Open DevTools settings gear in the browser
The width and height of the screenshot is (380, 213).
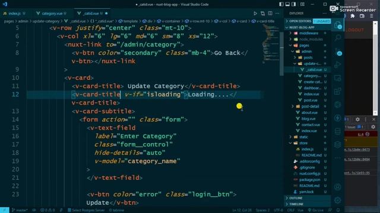tap(357, 120)
